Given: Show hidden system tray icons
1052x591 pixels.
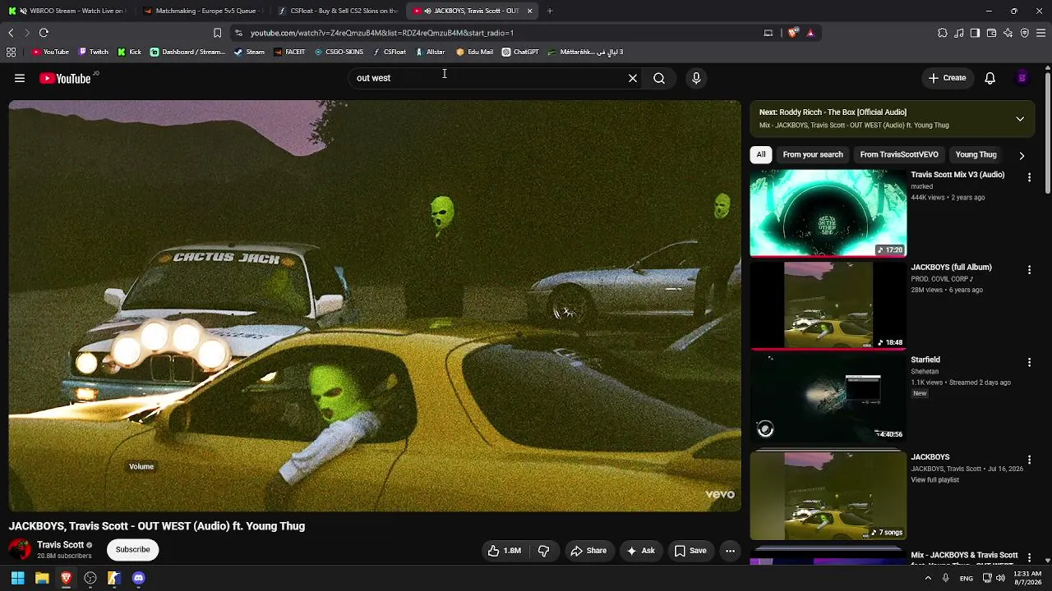Looking at the screenshot, I should pyautogui.click(x=928, y=578).
